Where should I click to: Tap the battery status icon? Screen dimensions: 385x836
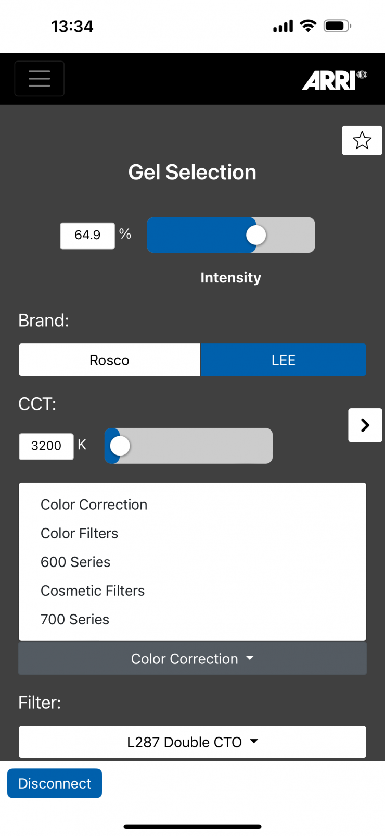[337, 26]
